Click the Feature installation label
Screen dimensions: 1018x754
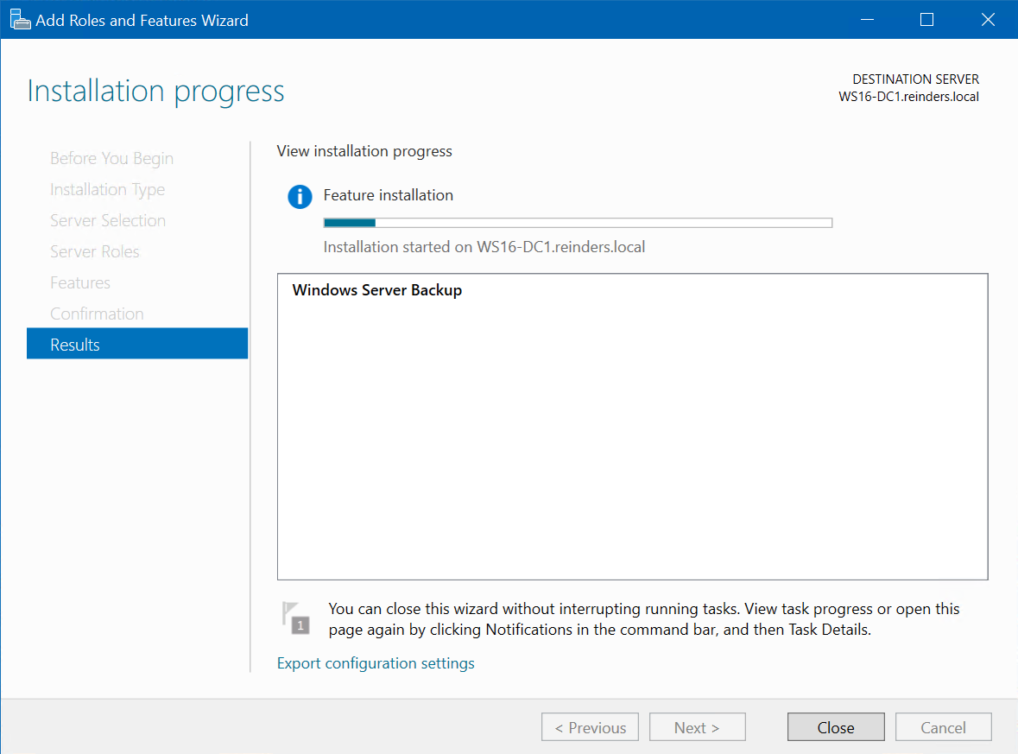coord(389,195)
